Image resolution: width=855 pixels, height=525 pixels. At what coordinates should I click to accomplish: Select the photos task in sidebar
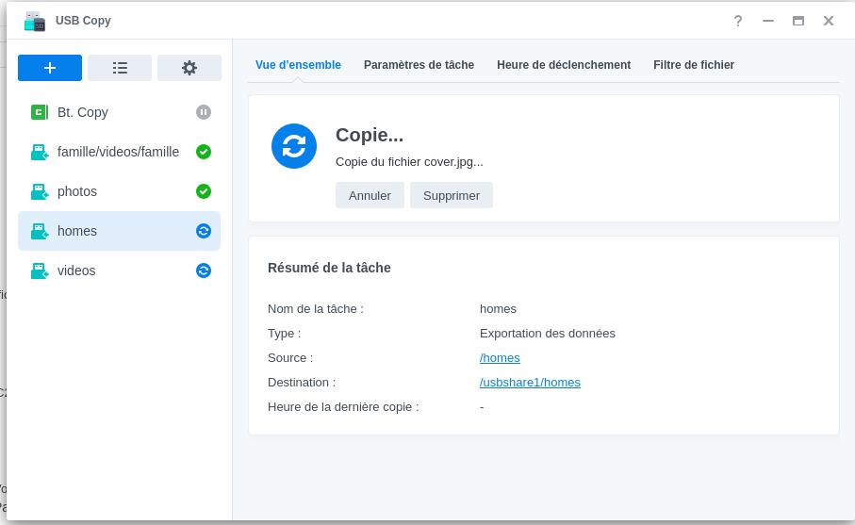click(120, 191)
